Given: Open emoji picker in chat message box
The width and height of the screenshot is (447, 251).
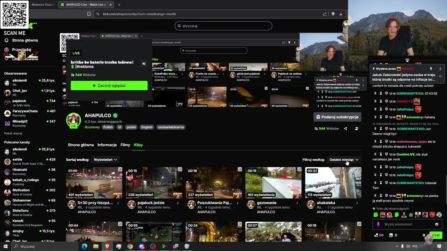Looking at the screenshot, I should tap(437, 225).
